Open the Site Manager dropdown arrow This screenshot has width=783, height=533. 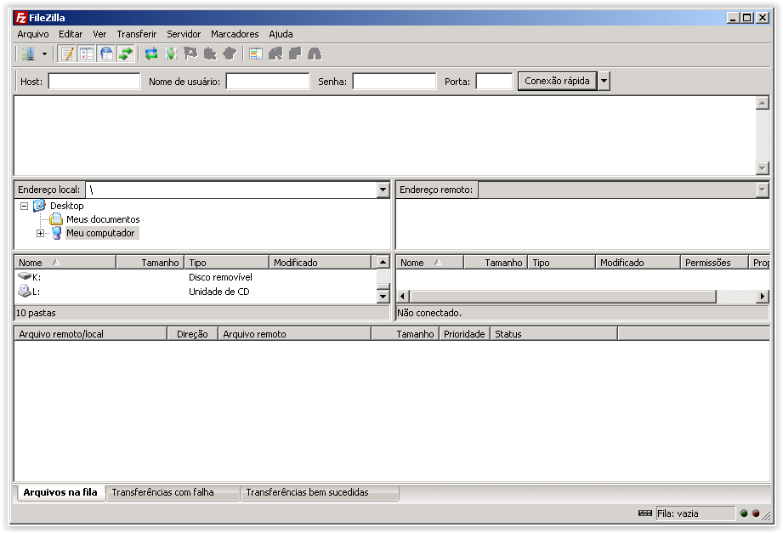click(x=44, y=54)
